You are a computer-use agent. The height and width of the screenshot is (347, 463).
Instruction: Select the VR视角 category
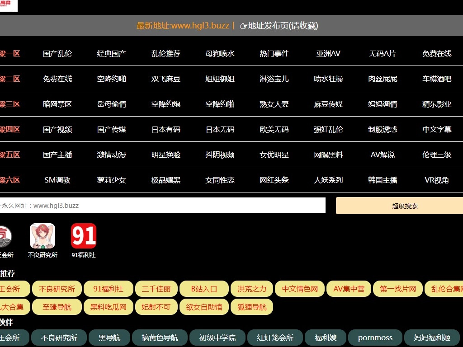(x=437, y=180)
